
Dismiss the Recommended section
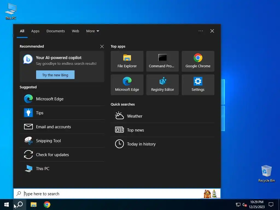(102, 46)
